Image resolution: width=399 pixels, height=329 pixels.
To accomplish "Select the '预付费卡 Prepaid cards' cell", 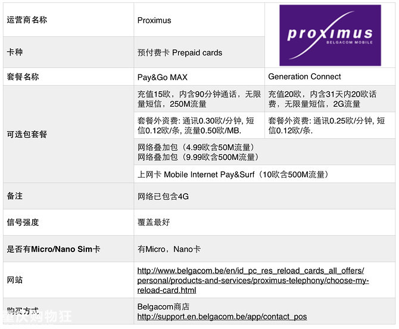I will (199, 52).
